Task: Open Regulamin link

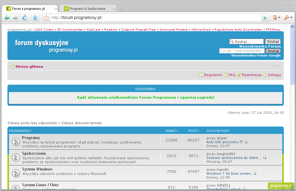Action: point(213,75)
